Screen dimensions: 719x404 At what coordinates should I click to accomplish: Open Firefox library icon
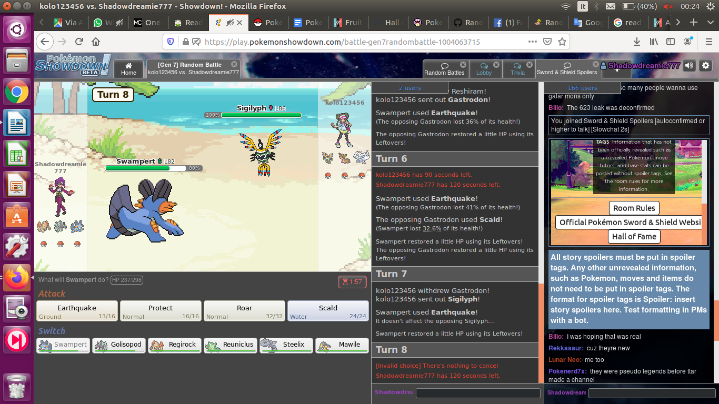[654, 42]
